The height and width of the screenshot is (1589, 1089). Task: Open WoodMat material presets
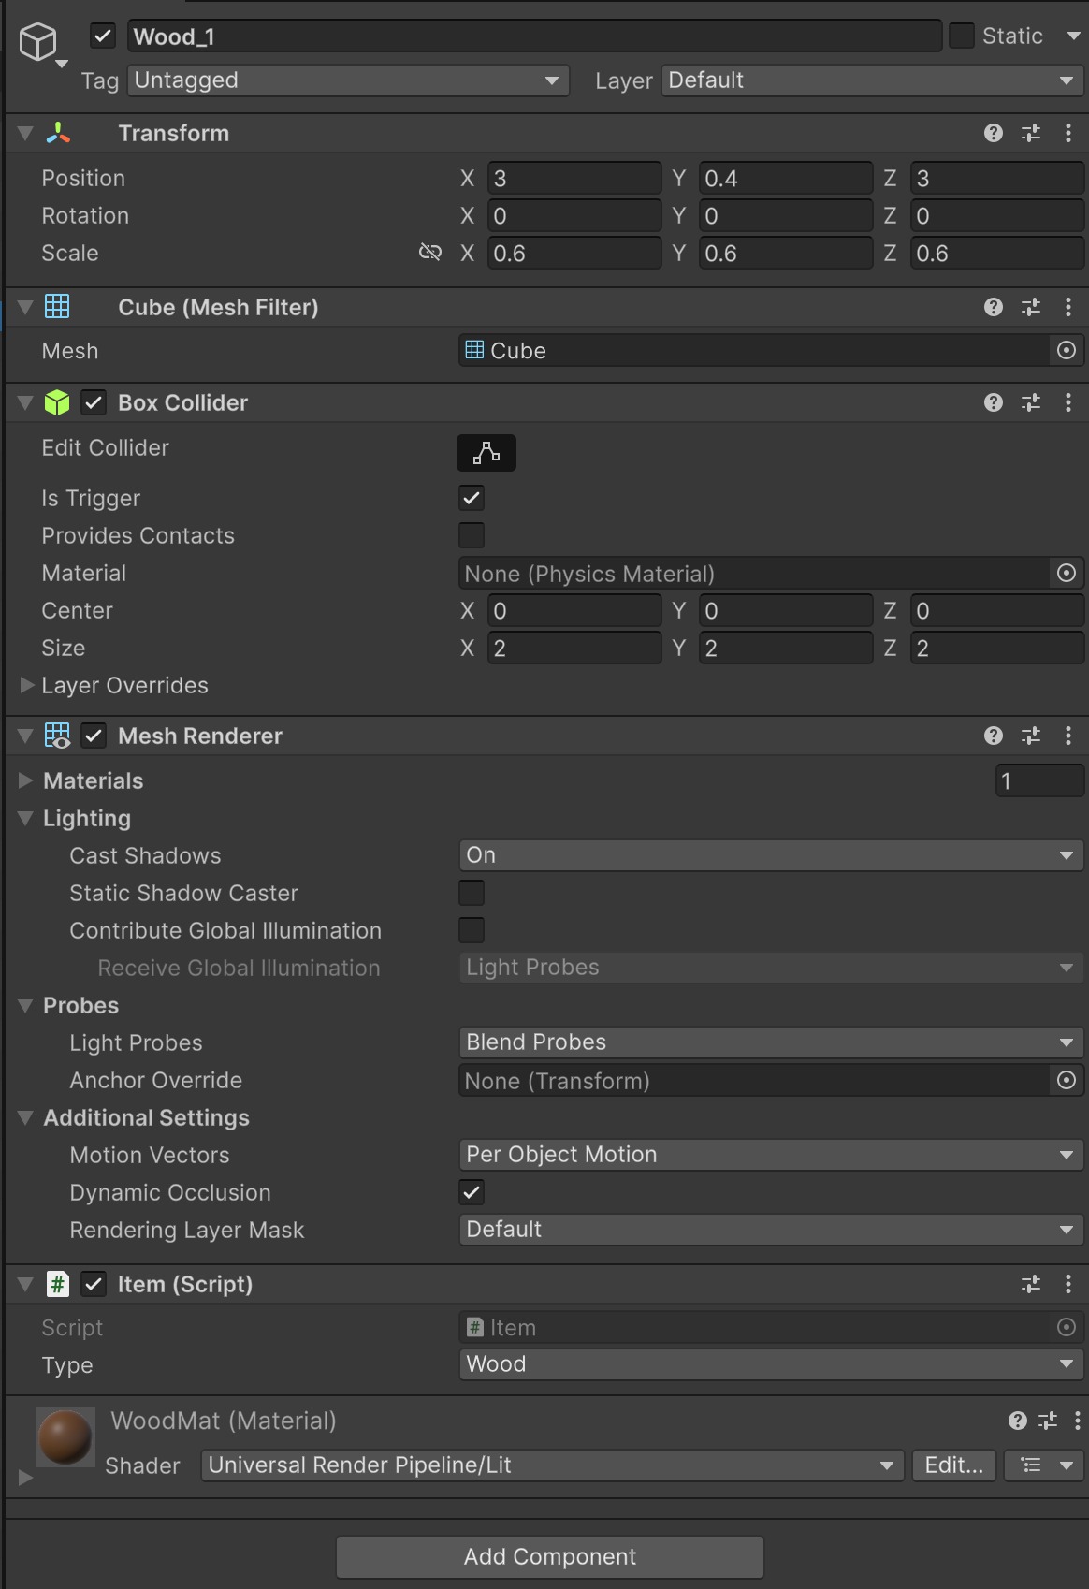coord(1048,1421)
